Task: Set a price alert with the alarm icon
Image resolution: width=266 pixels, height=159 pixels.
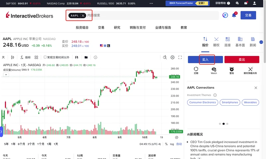Action: [x=232, y=69]
